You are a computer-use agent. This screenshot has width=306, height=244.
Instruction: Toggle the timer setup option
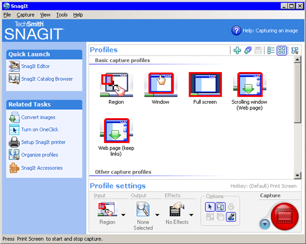pyautogui.click(x=231, y=207)
